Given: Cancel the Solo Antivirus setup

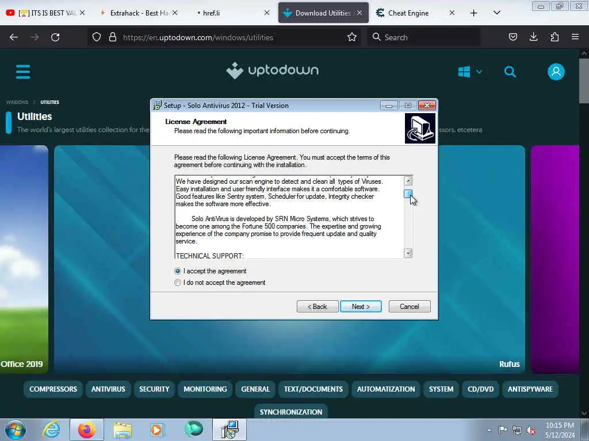Looking at the screenshot, I should pyautogui.click(x=410, y=307).
